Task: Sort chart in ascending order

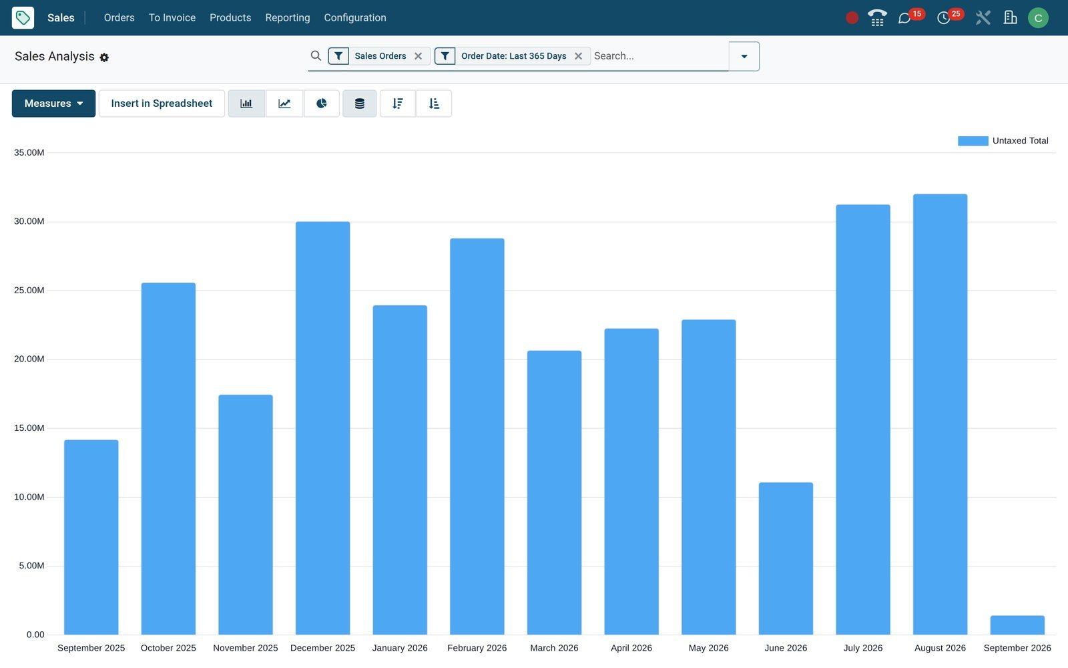Action: click(x=434, y=104)
